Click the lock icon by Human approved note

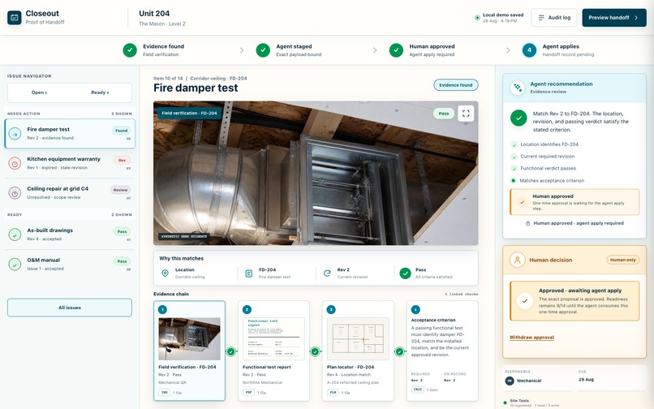pyautogui.click(x=527, y=223)
